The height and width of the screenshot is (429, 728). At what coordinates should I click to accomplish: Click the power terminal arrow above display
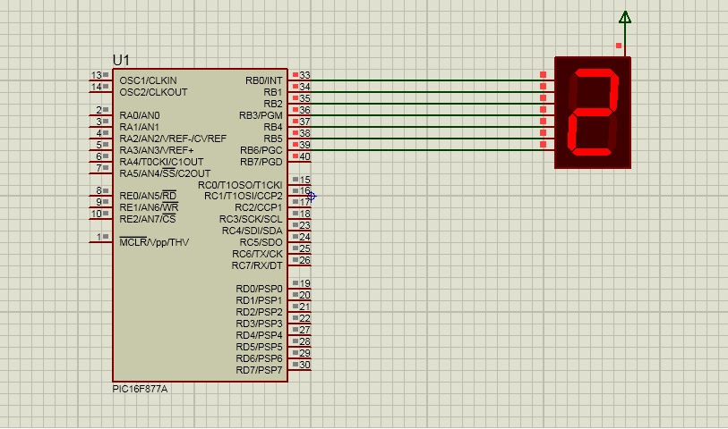(625, 17)
